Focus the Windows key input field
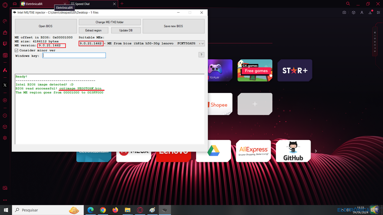Viewport: 383px width, 215px height. [x=74, y=55]
